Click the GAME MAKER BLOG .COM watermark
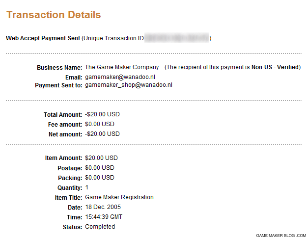This screenshot has width=307, height=238. coord(281,236)
